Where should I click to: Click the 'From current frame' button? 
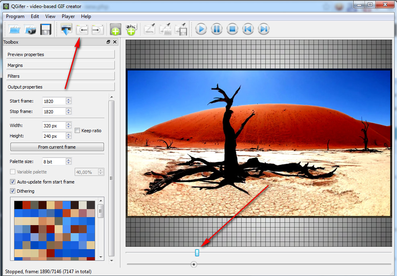(57, 147)
